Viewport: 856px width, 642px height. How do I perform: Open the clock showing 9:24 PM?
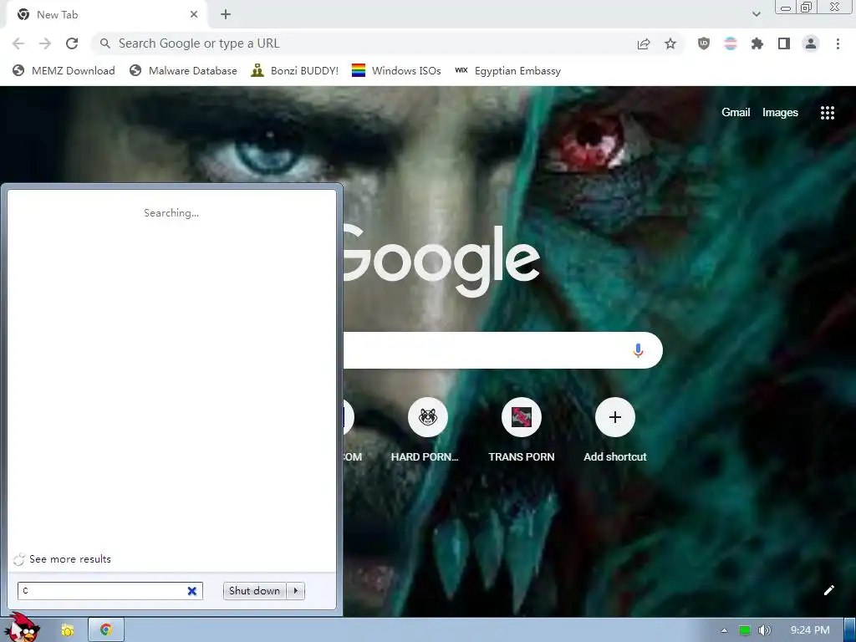click(810, 630)
